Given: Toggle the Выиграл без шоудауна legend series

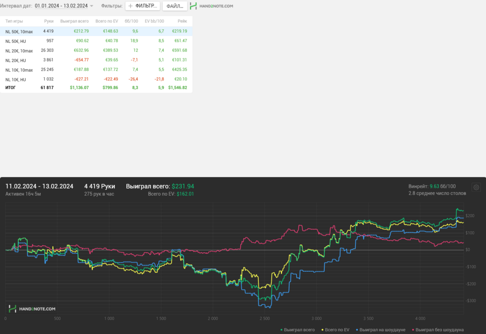Looking at the screenshot, I should 438,330.
